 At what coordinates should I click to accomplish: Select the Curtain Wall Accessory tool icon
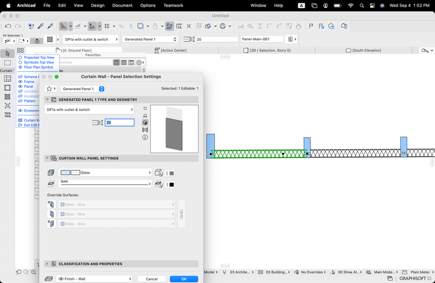pyautogui.click(x=8, y=114)
